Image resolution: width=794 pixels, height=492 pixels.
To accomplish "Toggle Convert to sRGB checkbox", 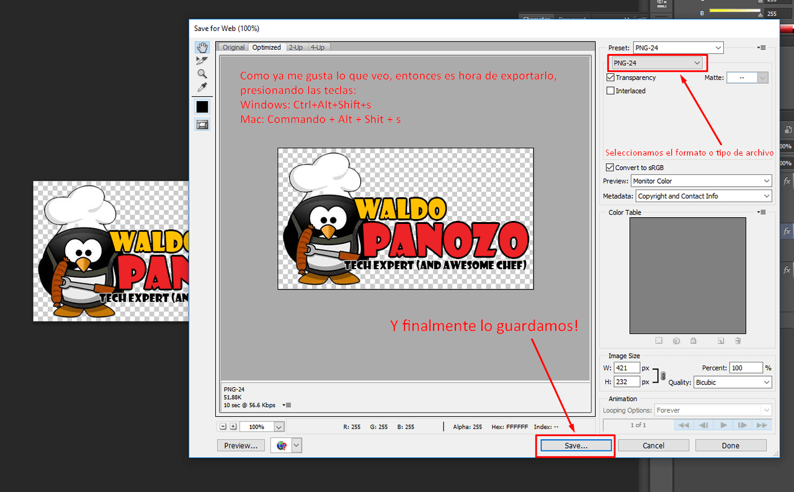I will click(x=610, y=168).
